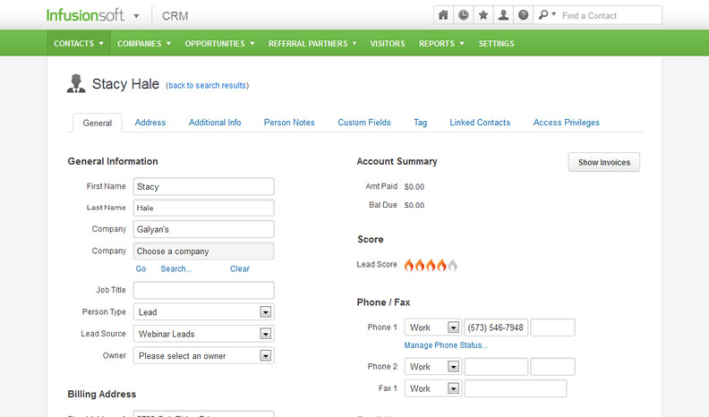The image size is (709, 417).
Task: Click the Infusionsoft logo
Action: click(x=86, y=15)
